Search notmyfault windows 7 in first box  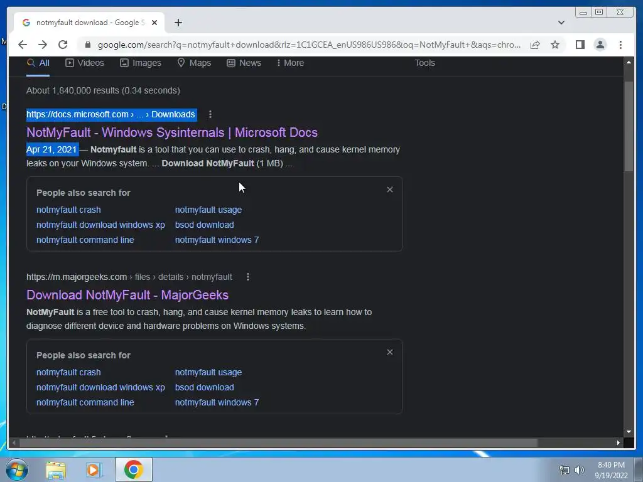(217, 240)
